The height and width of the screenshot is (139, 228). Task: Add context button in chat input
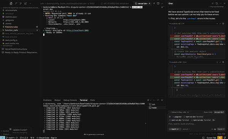point(170,117)
